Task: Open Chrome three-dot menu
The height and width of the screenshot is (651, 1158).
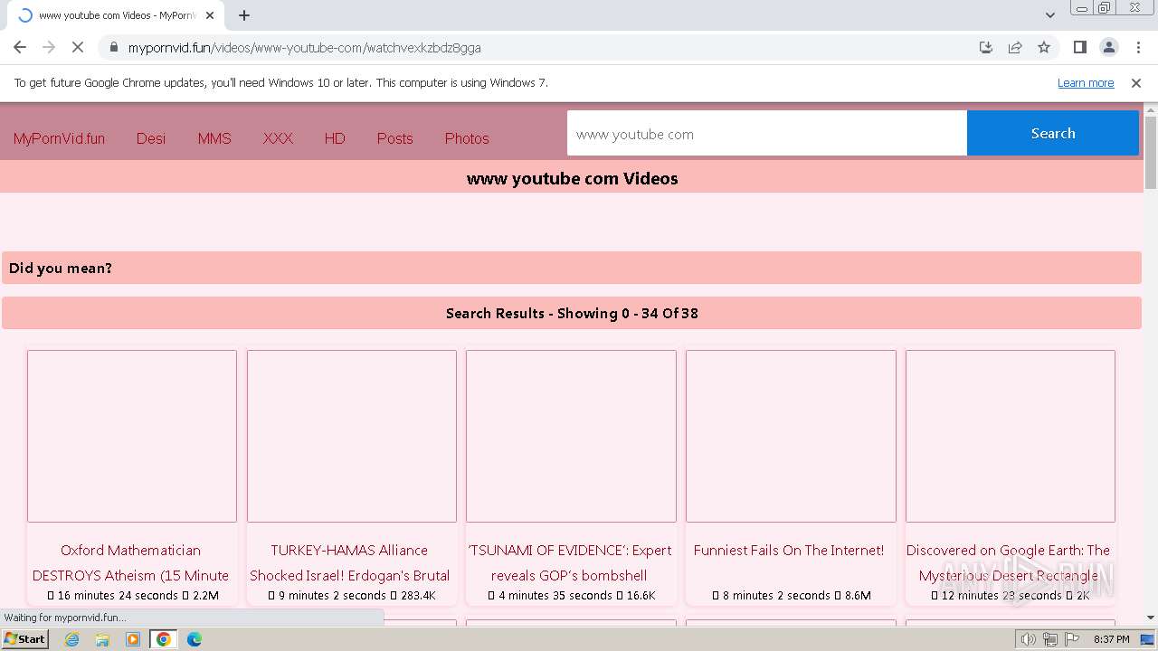Action: [x=1137, y=47]
